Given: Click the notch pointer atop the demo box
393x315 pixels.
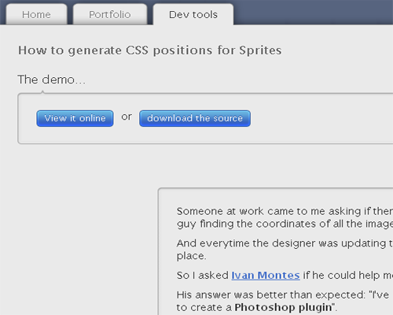Looking at the screenshot, I should point(42,92).
